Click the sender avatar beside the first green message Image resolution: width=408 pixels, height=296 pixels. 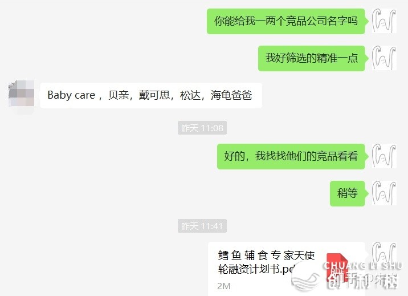tap(384, 21)
